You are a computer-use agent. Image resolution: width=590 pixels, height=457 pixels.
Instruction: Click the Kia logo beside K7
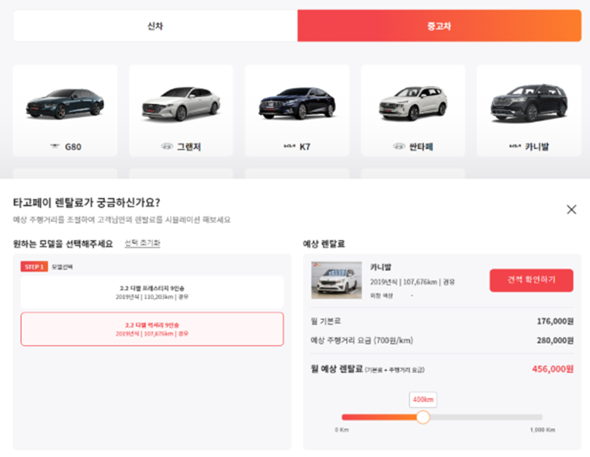(x=289, y=146)
